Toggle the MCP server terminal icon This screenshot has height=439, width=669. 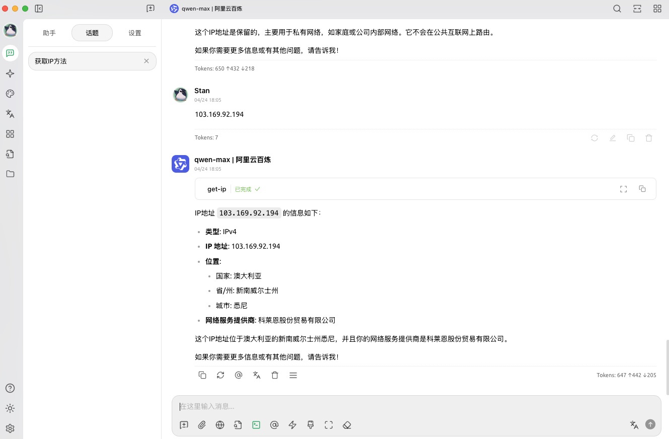[x=256, y=425]
